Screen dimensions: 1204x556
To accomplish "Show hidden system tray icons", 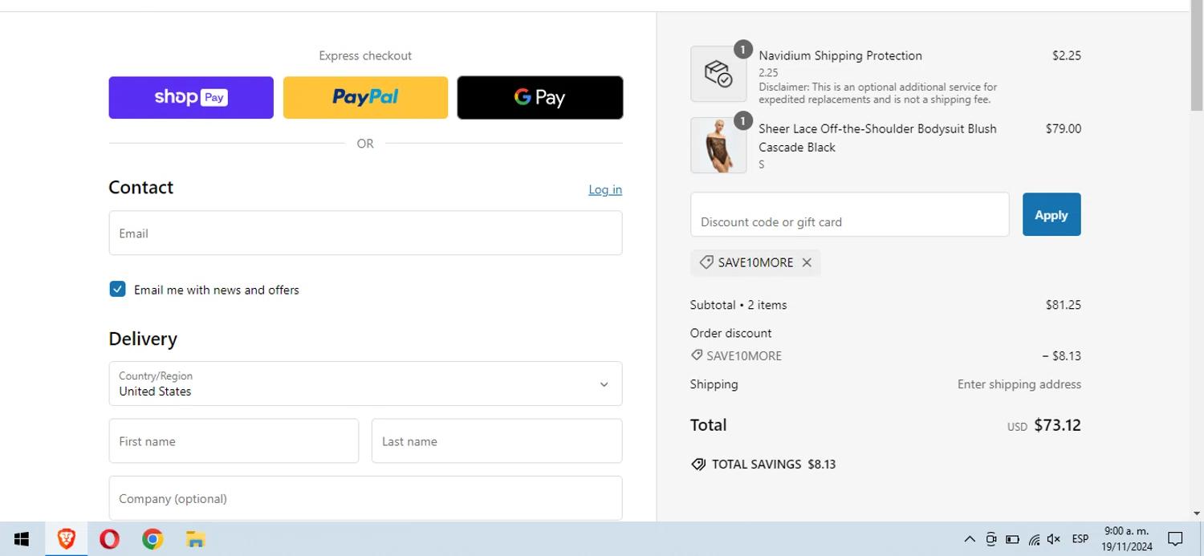I will click(969, 539).
